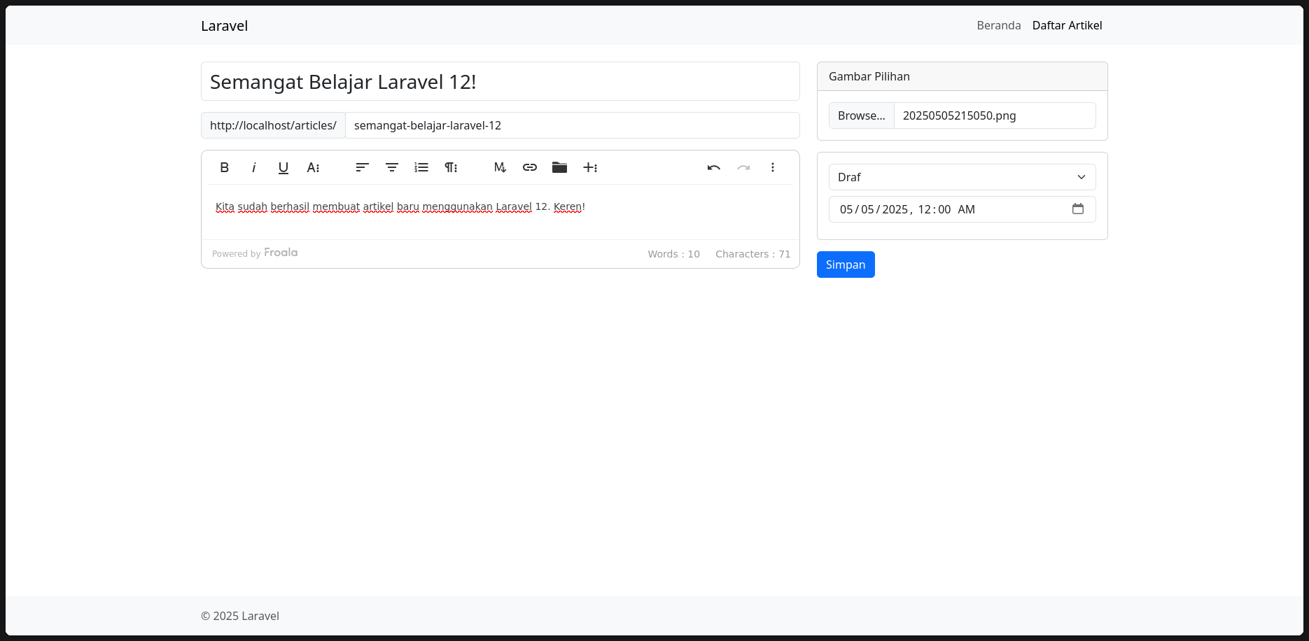Click inside the article body text

400,206
